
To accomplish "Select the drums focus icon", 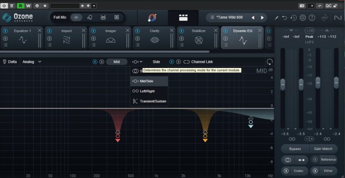I will pos(103,17).
